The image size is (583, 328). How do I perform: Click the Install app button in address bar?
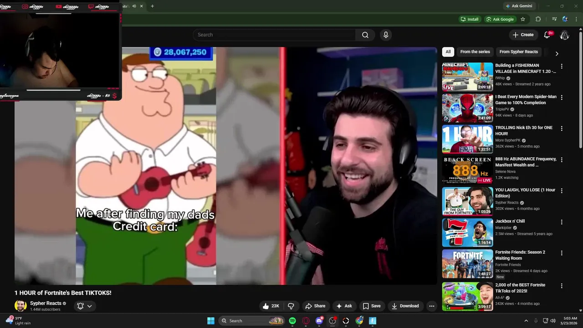tap(470, 19)
